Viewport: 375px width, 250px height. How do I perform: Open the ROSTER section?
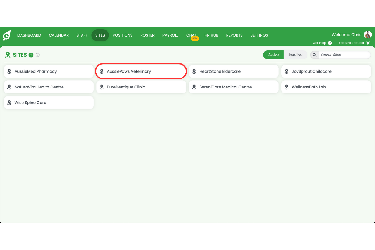coord(147,35)
